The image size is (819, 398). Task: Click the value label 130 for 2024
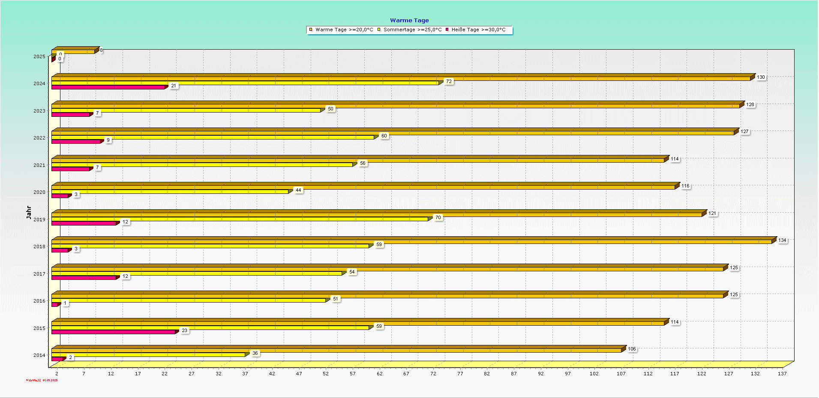click(761, 77)
